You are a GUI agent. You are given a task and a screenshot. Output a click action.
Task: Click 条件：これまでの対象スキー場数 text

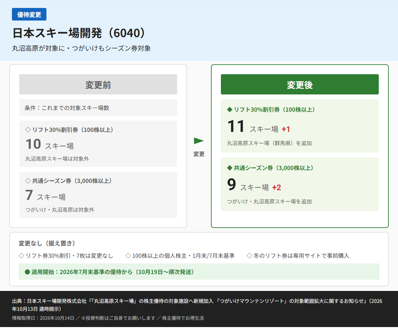67,108
